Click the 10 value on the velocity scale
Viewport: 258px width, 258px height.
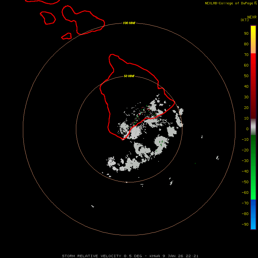[246, 118]
